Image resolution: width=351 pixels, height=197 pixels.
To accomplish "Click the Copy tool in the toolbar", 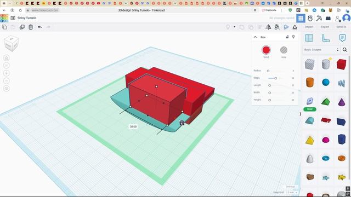I will pyautogui.click(x=4, y=27).
